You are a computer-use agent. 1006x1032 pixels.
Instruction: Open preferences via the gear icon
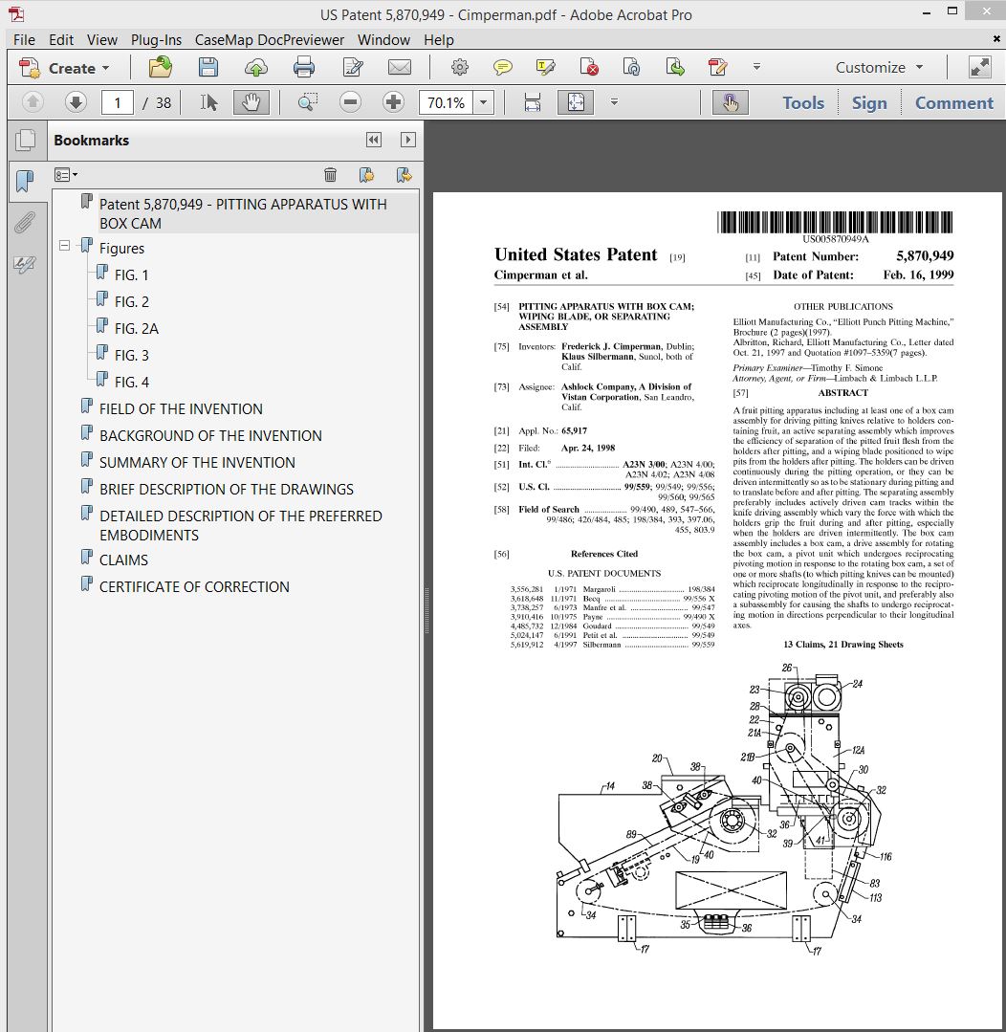[459, 67]
